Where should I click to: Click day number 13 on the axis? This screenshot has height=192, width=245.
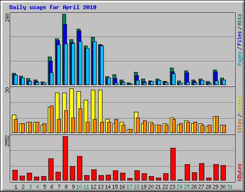pyautogui.click(x=100, y=187)
